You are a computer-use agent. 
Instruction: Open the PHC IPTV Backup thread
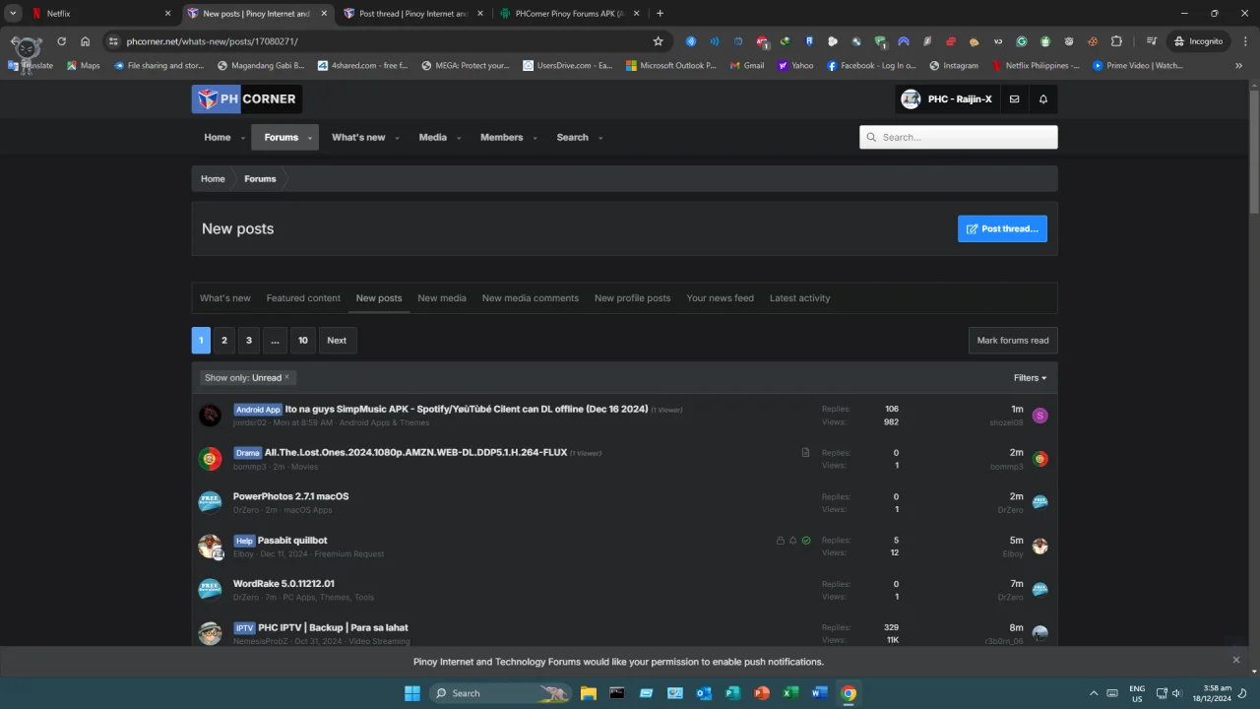tap(333, 627)
